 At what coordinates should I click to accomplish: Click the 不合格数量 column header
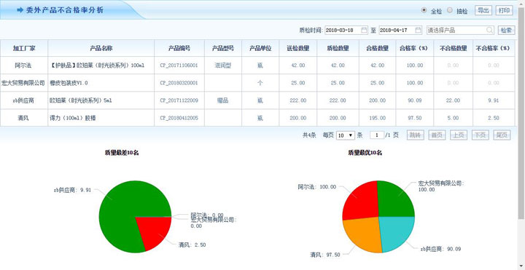coord(453,48)
